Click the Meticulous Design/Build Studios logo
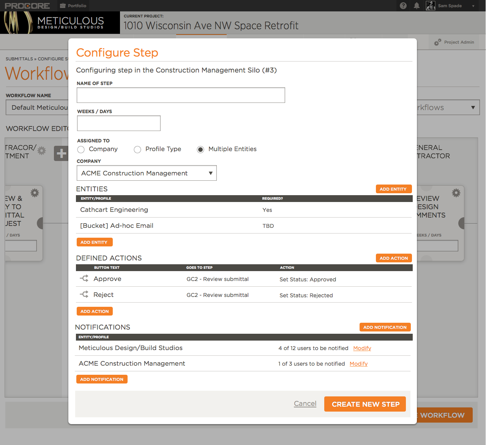 (60, 23)
